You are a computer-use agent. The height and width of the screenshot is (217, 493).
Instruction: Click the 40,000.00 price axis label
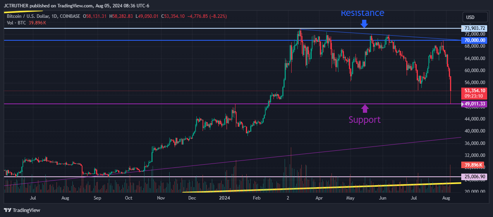pos(475,131)
